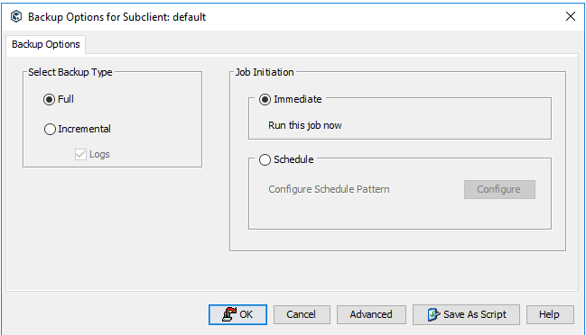Click the 'Run this job now' text
The image size is (586, 335).
pos(305,125)
